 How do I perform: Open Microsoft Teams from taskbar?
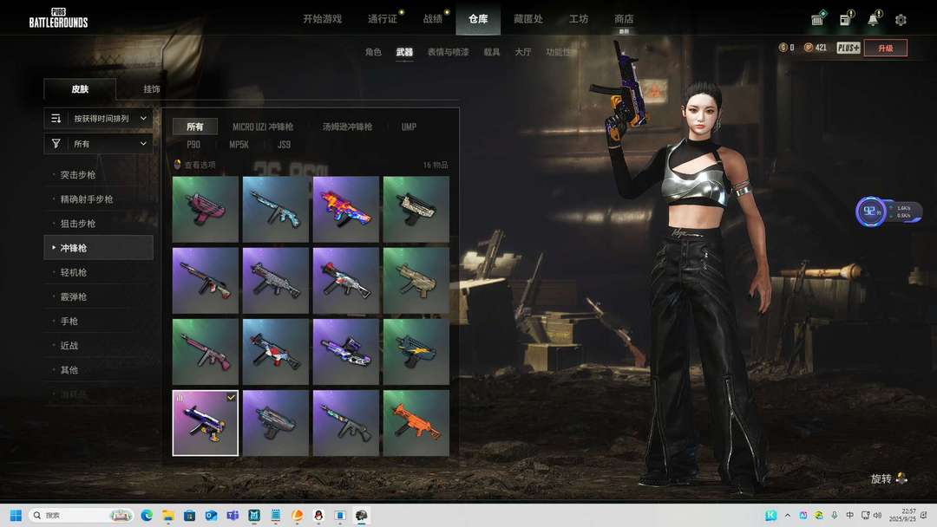[x=233, y=515]
